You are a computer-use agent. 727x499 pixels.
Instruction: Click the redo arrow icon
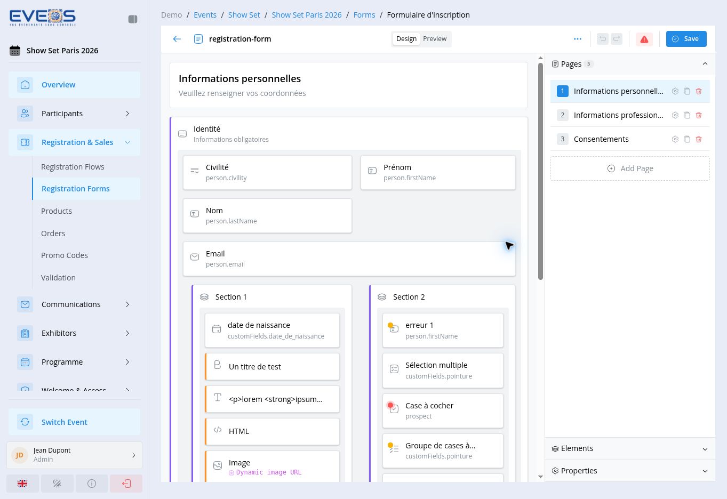click(x=617, y=39)
